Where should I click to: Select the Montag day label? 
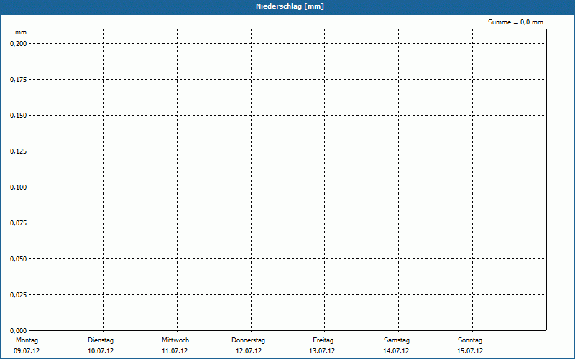[27, 340]
